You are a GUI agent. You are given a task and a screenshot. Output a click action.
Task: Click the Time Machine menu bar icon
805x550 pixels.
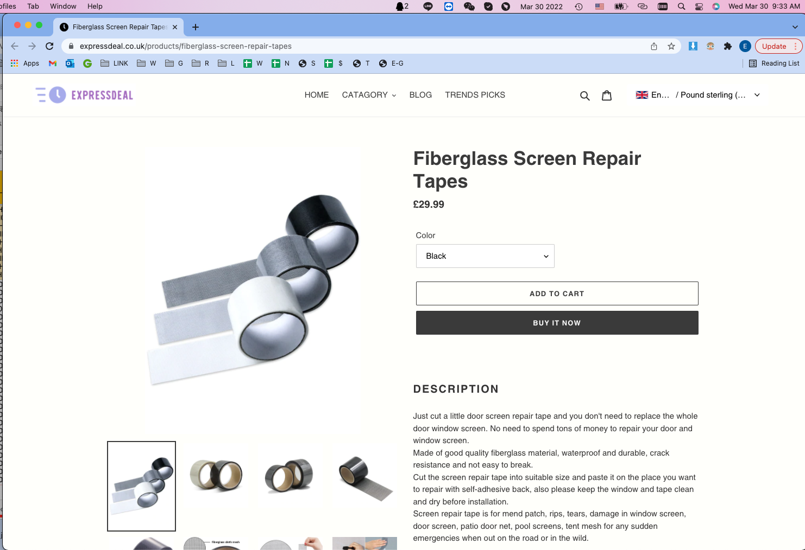pos(579,7)
